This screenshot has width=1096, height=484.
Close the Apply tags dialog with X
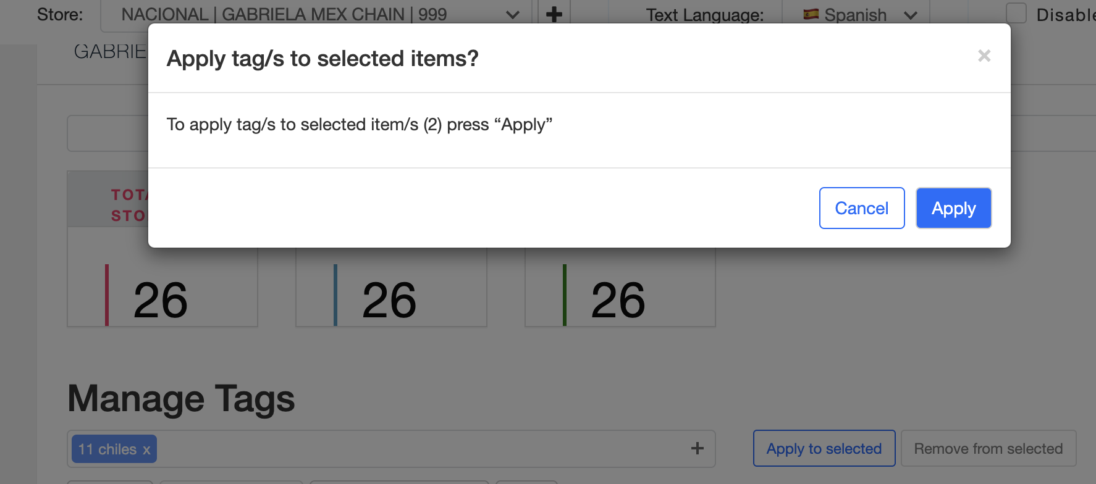(984, 56)
